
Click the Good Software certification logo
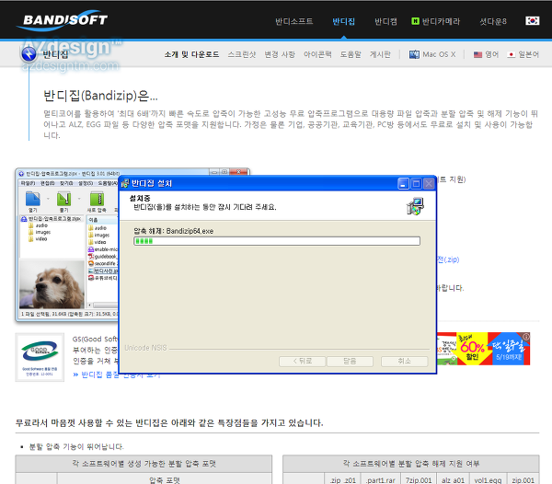(40, 357)
